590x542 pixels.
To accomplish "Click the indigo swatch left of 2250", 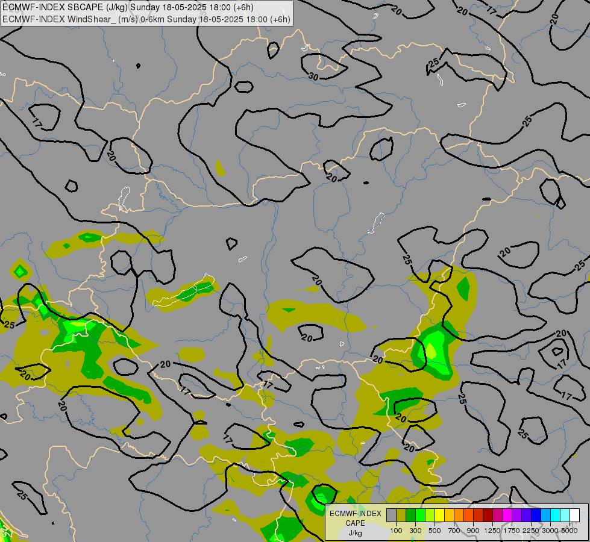I will (526, 516).
